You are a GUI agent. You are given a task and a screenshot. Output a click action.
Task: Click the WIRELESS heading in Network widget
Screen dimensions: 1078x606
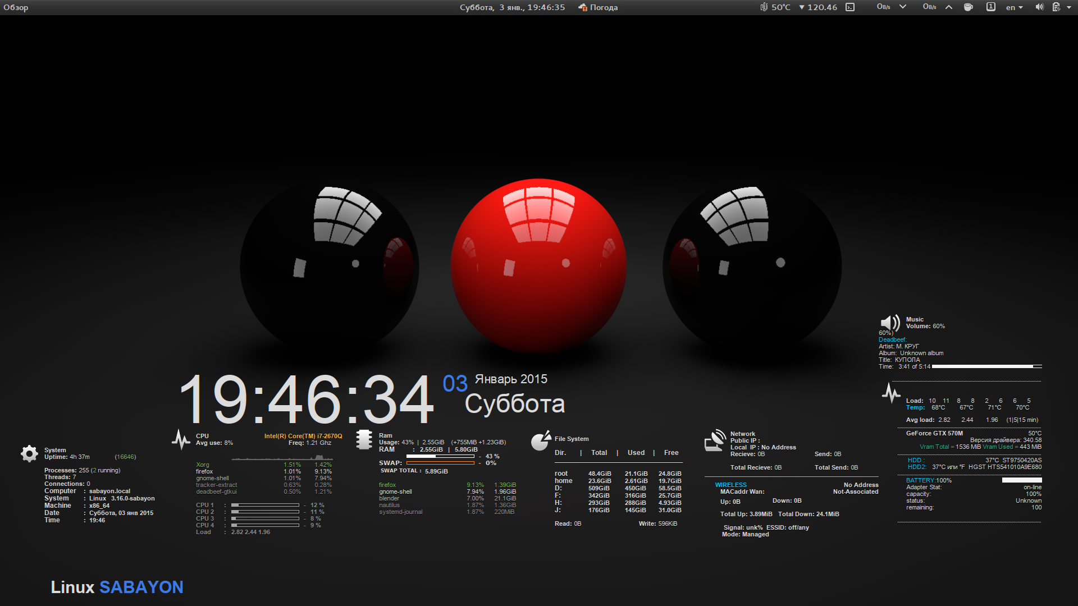tap(731, 485)
